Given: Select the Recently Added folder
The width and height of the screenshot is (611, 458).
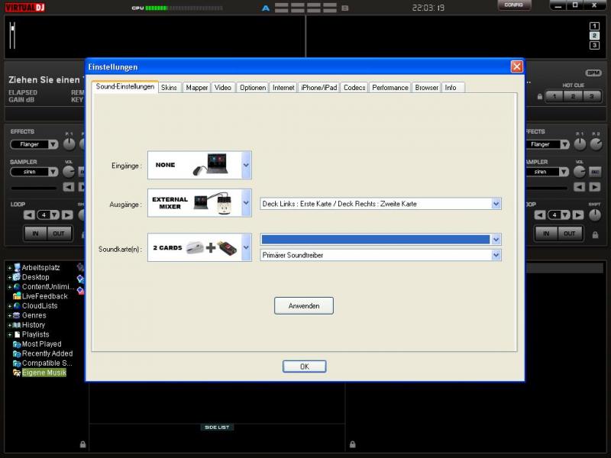Looking at the screenshot, I should coord(47,353).
